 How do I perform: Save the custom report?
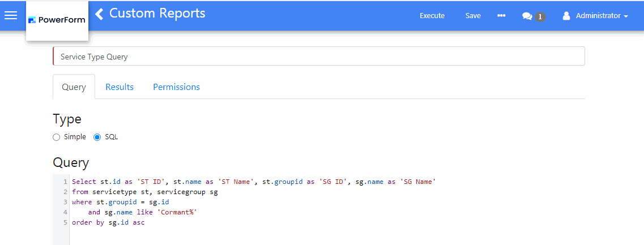pyautogui.click(x=473, y=16)
